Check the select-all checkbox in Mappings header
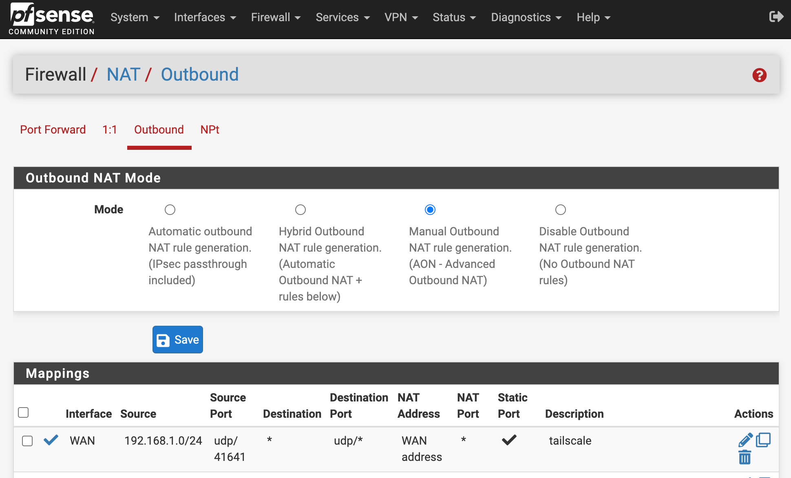 tap(23, 412)
